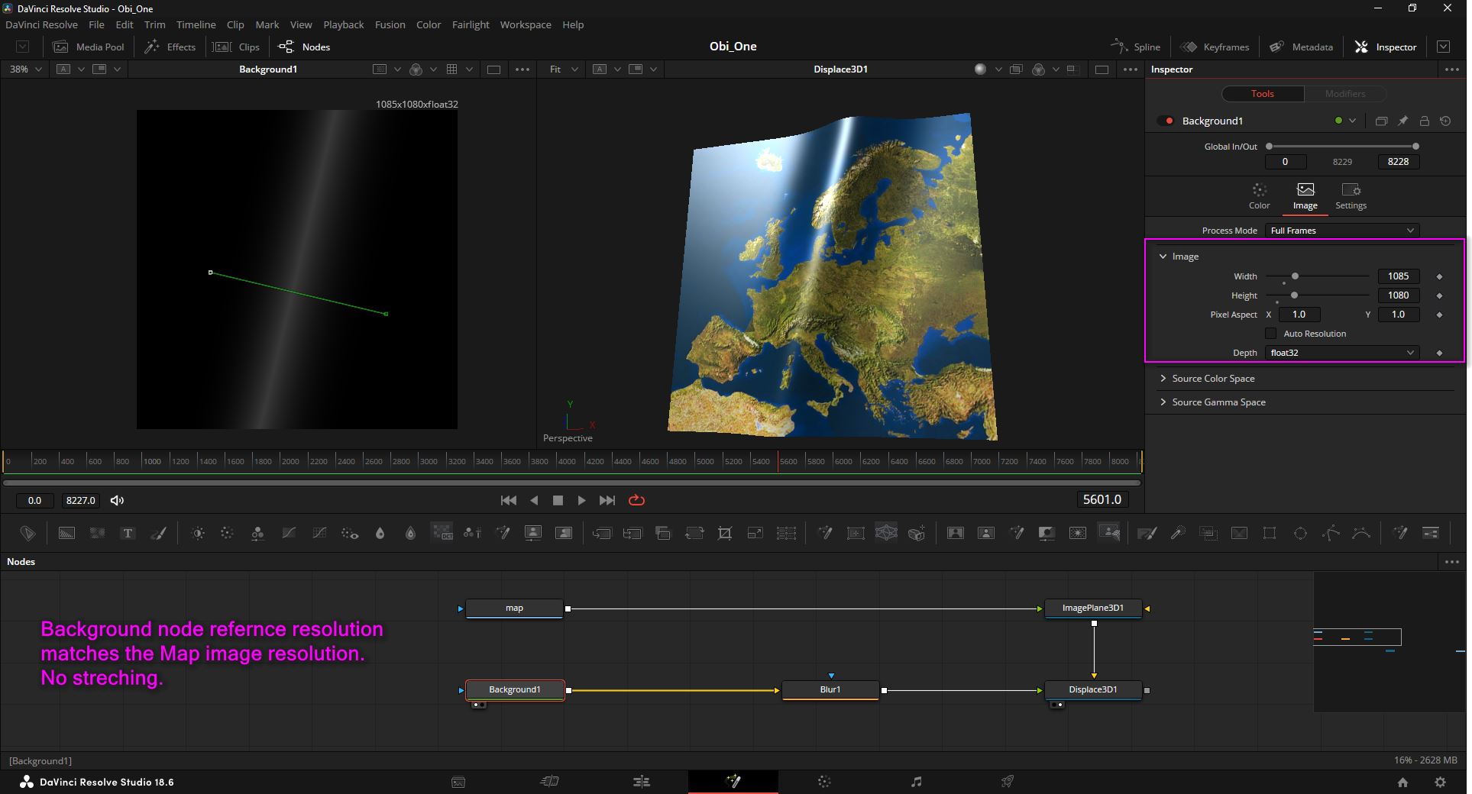The width and height of the screenshot is (1472, 794).
Task: Select the Blur1 node
Action: 830,689
